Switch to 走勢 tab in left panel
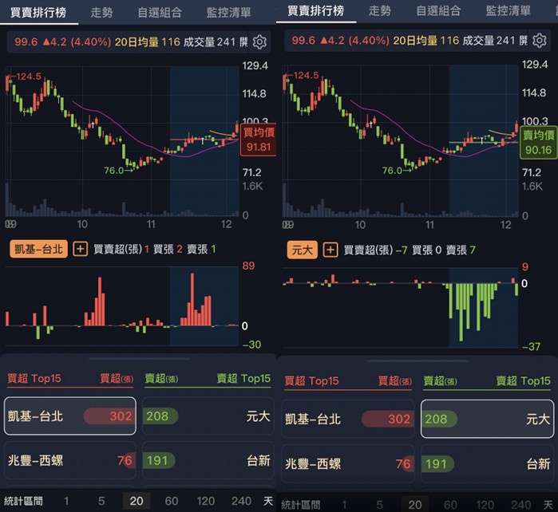The image size is (558, 512). click(x=101, y=13)
